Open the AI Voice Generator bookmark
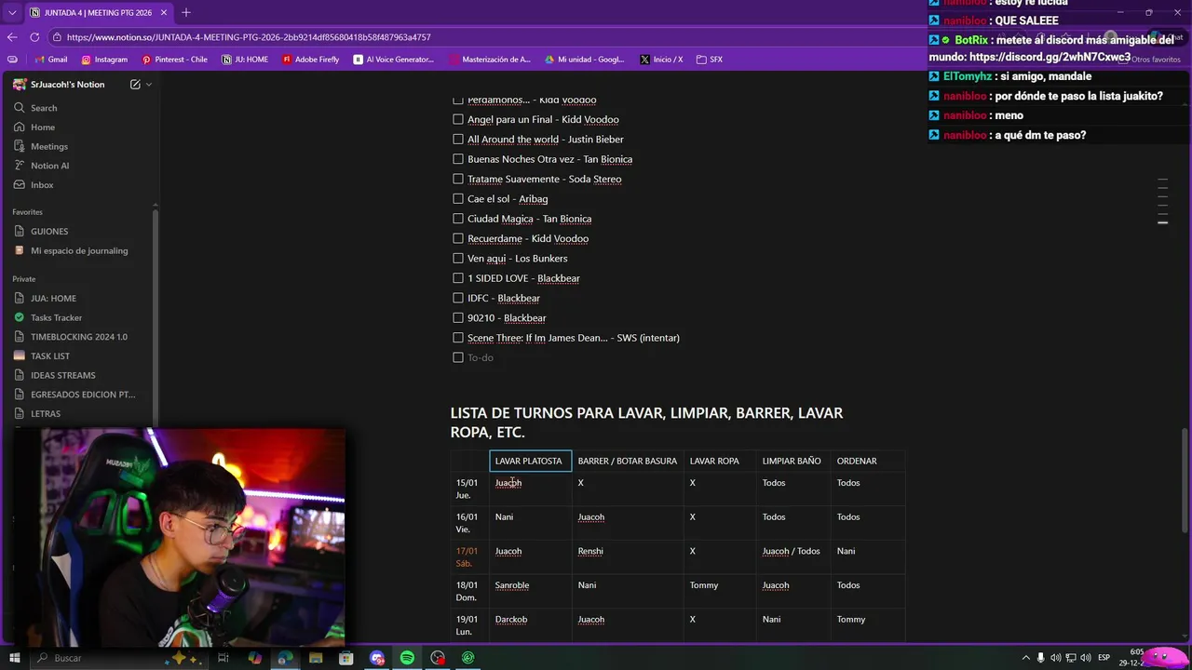 [394, 60]
